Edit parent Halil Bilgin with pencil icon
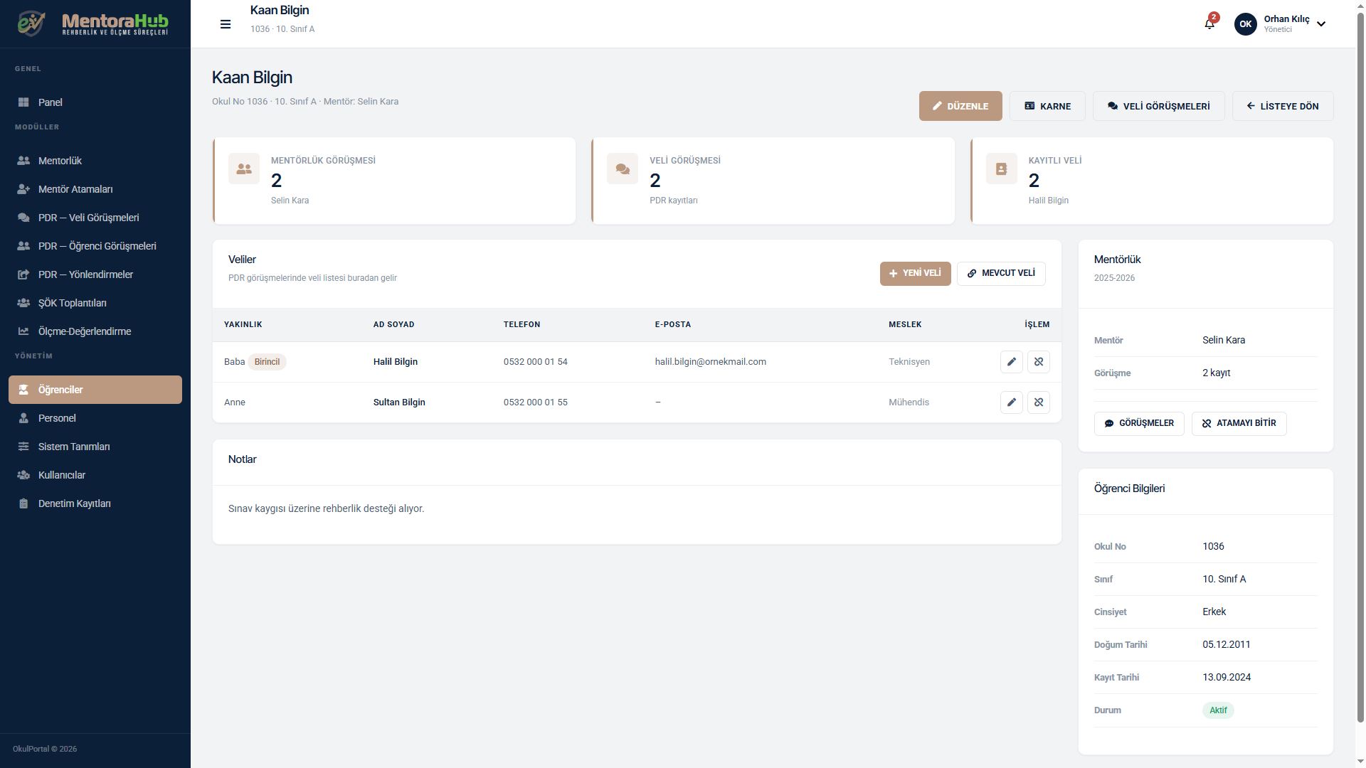 (1011, 362)
